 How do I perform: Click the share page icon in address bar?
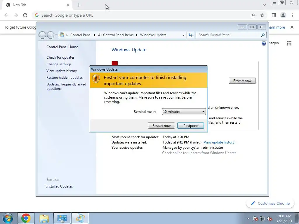tap(253, 15)
